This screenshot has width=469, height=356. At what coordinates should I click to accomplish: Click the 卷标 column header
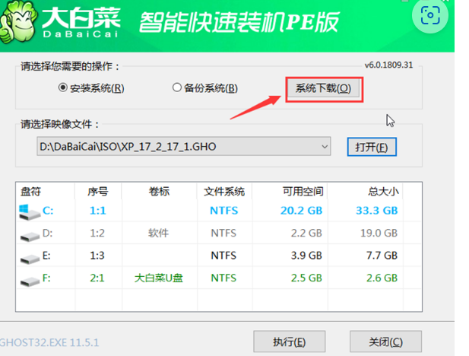click(159, 191)
